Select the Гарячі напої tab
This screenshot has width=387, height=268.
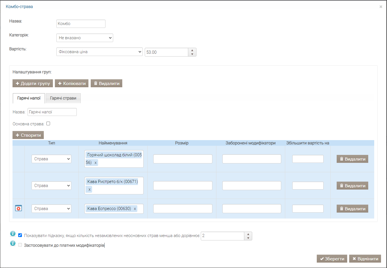pyautogui.click(x=29, y=98)
